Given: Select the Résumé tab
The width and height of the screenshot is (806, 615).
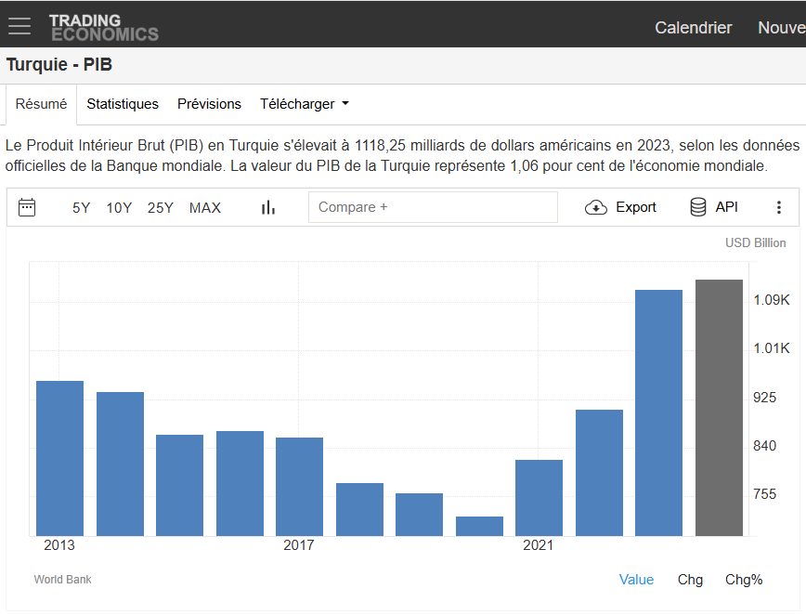Looking at the screenshot, I should point(42,104).
